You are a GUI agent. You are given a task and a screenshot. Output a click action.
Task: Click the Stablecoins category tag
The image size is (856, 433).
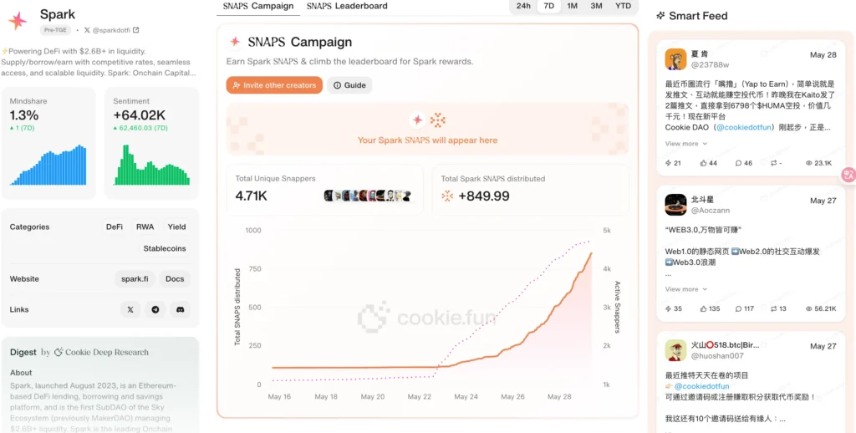(165, 248)
